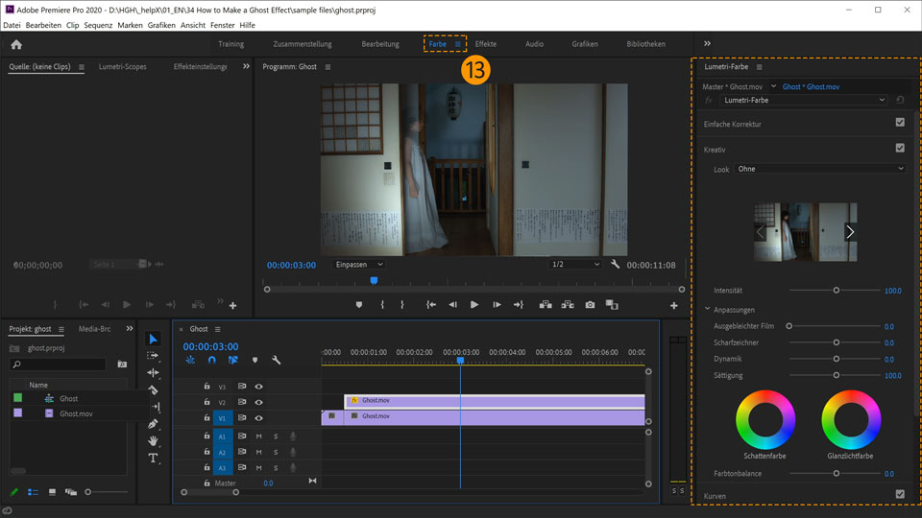Open the Look dropdown
922x518 pixels.
pyautogui.click(x=820, y=169)
